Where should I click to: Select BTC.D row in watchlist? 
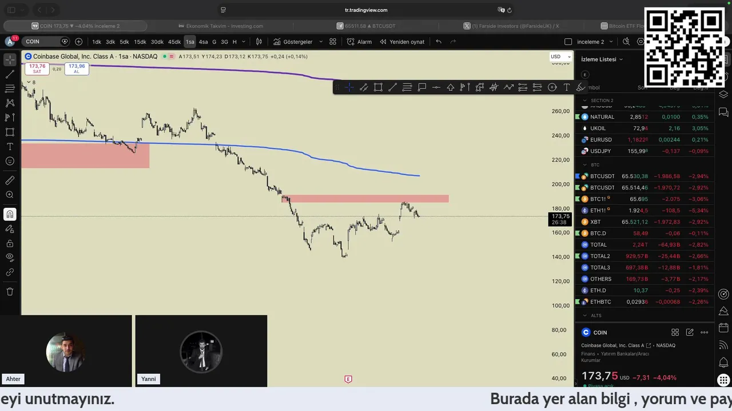point(645,233)
